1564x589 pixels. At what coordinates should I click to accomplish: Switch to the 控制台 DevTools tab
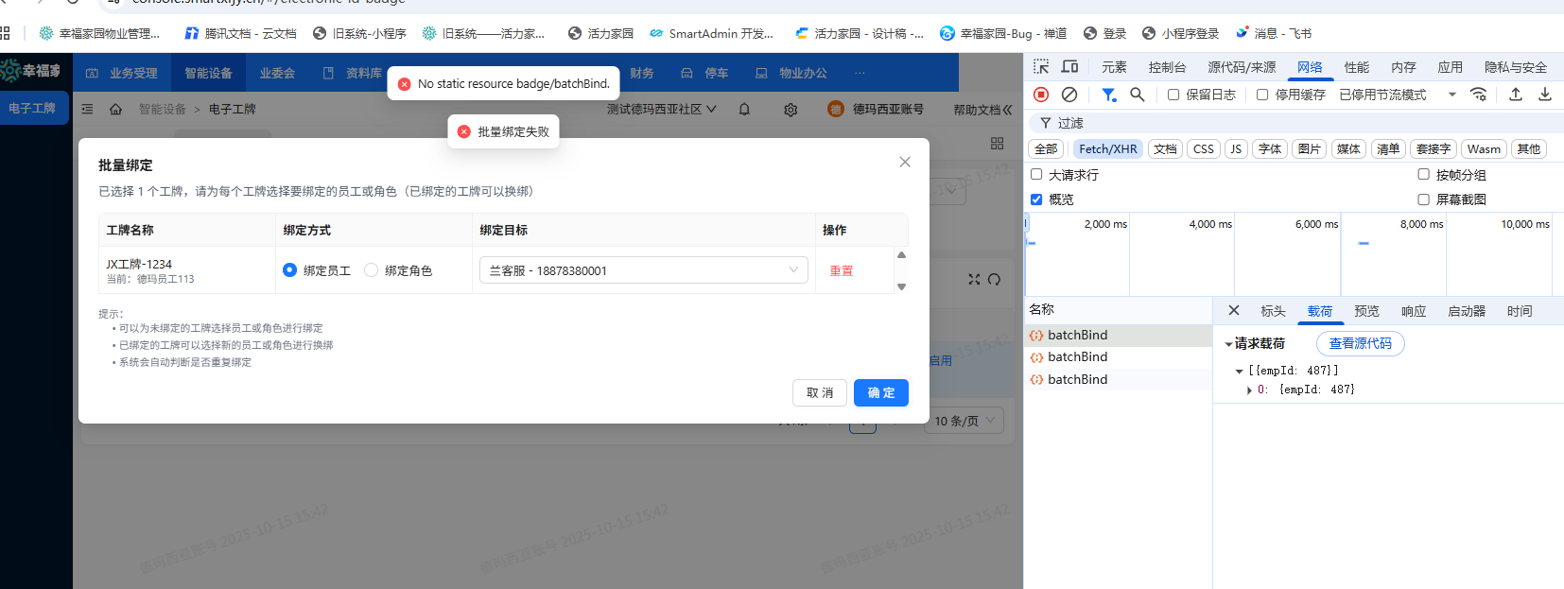point(1167,67)
